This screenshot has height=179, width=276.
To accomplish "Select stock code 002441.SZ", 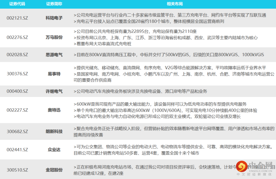I will coord(17,150).
